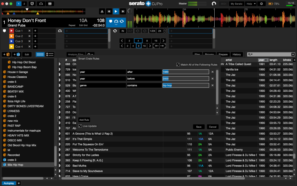Select track Welcome To The Terrordome
The width and height of the screenshot is (297, 186).
90,150
